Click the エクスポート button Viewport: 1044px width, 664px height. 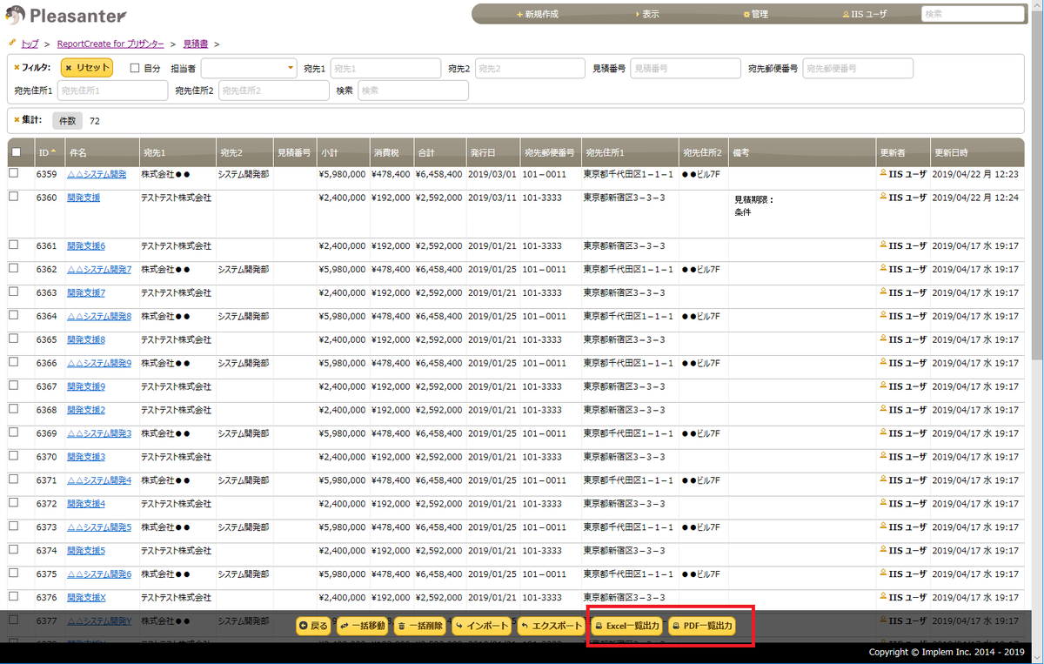(x=551, y=626)
